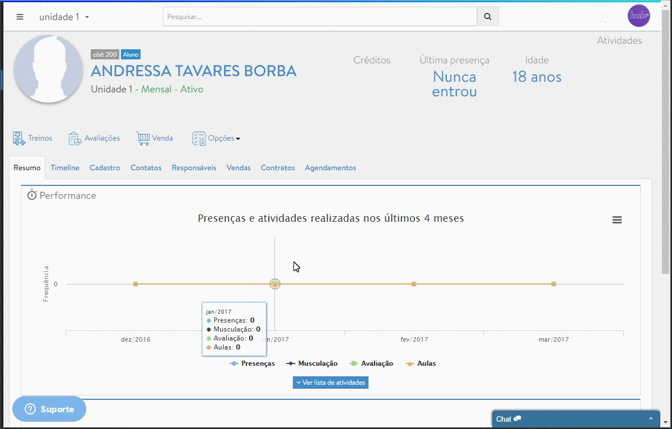Hide the Aulas series in legend
Screen dimensions: 672x429
pyautogui.click(x=420, y=363)
